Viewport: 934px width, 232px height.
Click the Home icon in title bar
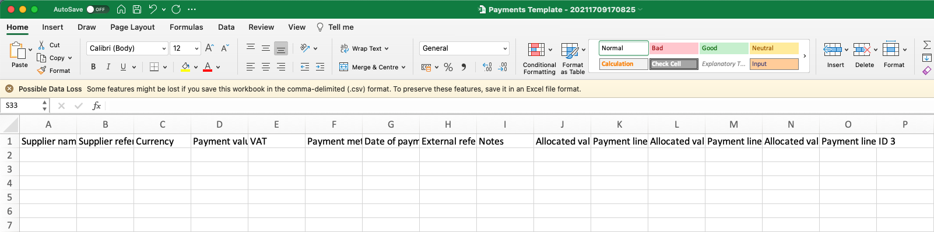tap(121, 9)
